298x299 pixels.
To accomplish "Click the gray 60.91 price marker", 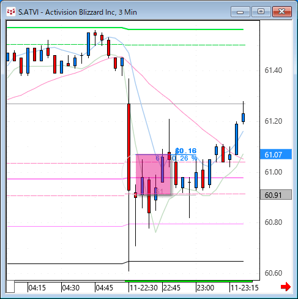I will coord(276,195).
